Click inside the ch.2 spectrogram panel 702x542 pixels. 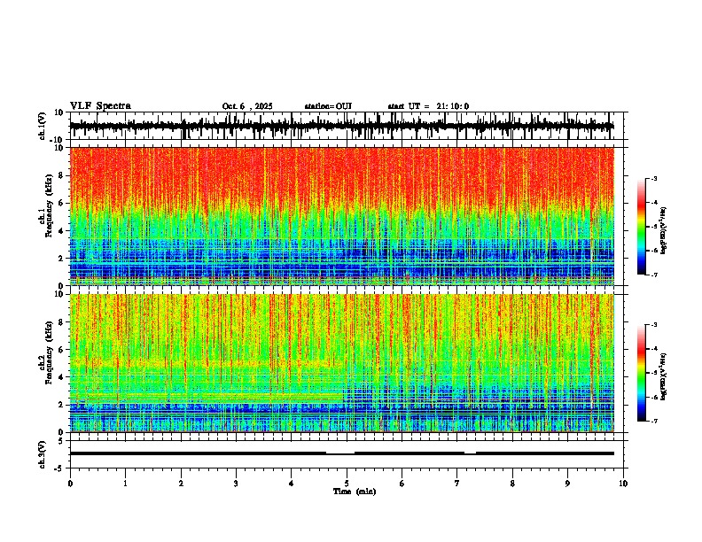pos(341,363)
